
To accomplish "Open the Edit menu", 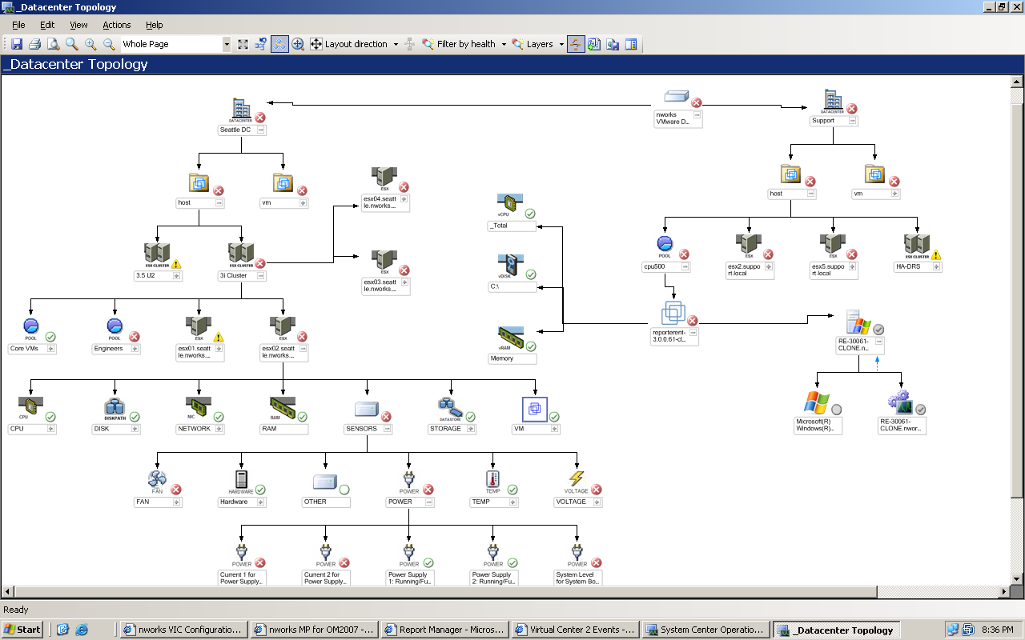I will (47, 25).
